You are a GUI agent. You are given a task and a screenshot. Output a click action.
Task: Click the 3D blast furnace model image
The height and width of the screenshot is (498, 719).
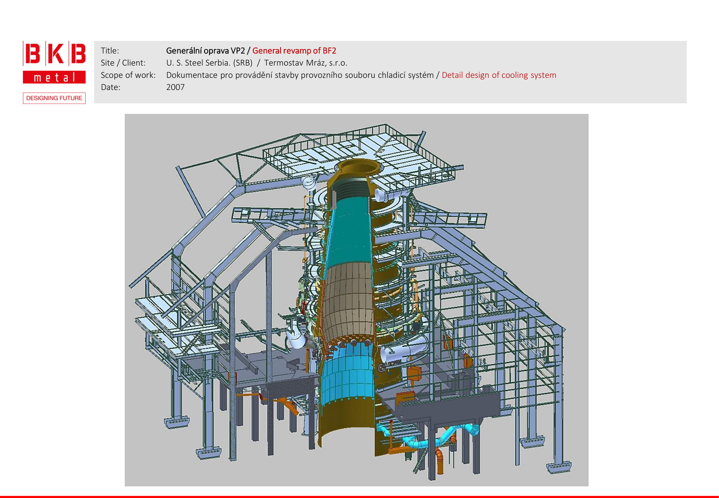[x=356, y=300]
